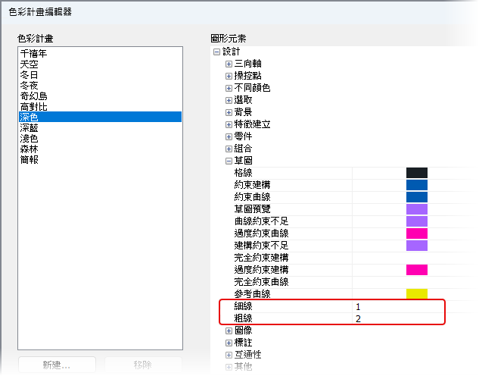
Task: Select the 參考曲線 row label
Action: [252, 294]
